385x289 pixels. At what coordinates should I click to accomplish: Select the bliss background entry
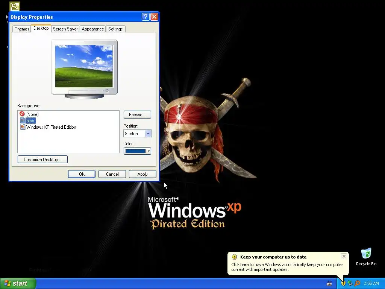[x=30, y=121]
